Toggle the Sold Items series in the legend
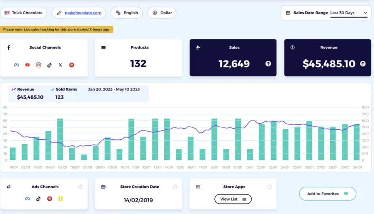Image resolution: width=374 pixels, height=214 pixels. (66, 89)
